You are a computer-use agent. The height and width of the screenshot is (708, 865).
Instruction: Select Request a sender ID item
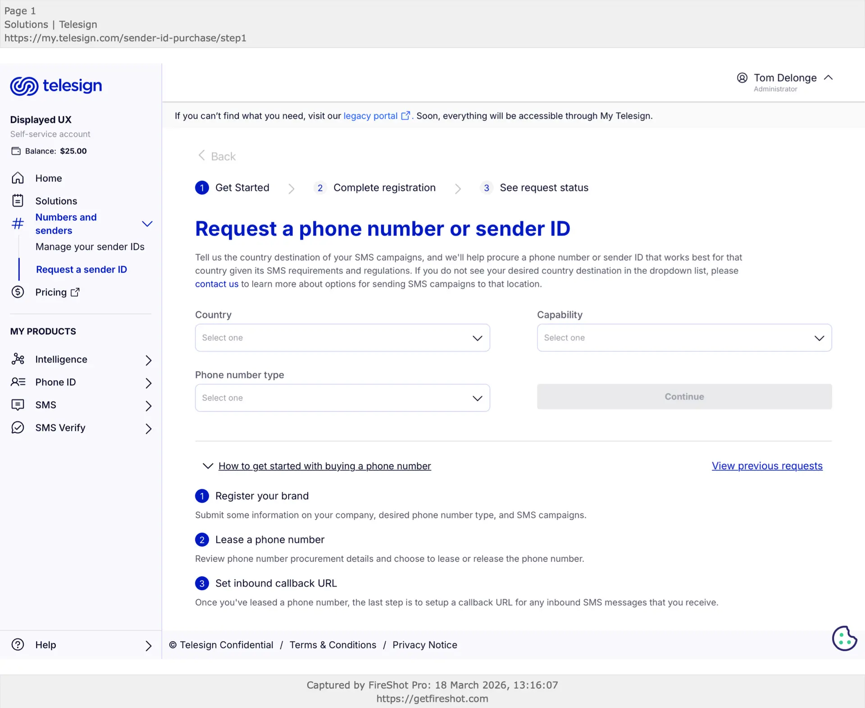click(81, 269)
